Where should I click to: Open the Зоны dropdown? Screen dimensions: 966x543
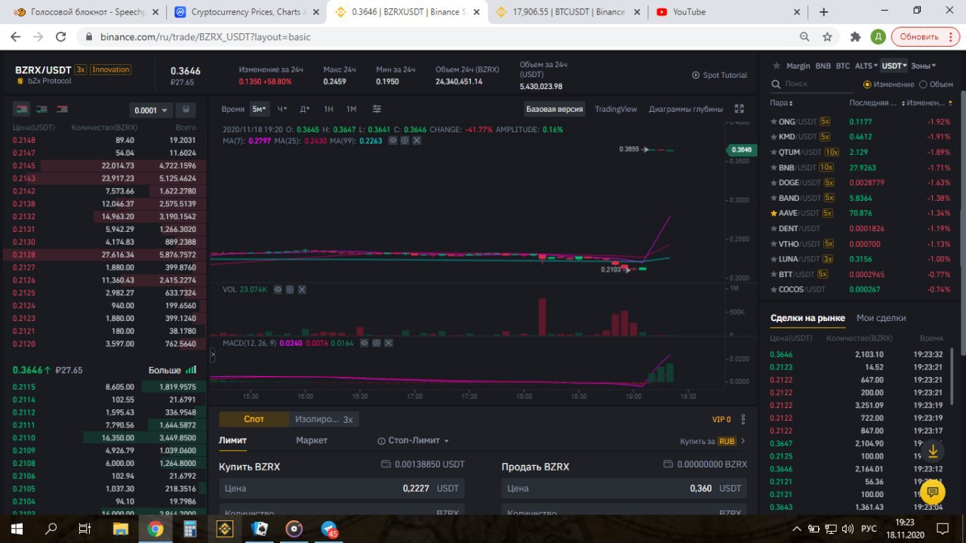pyautogui.click(x=923, y=66)
